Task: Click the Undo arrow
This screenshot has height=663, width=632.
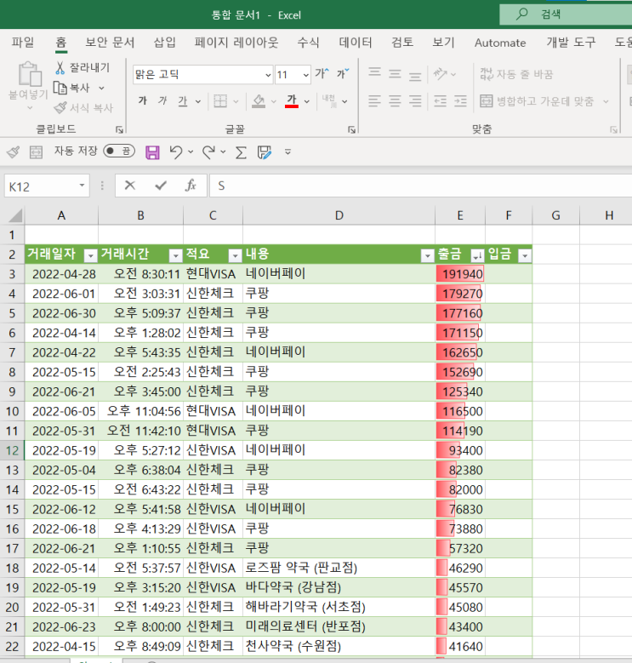Action: tap(176, 151)
